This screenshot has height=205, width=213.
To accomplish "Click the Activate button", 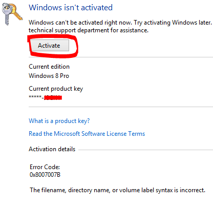I will point(50,46).
